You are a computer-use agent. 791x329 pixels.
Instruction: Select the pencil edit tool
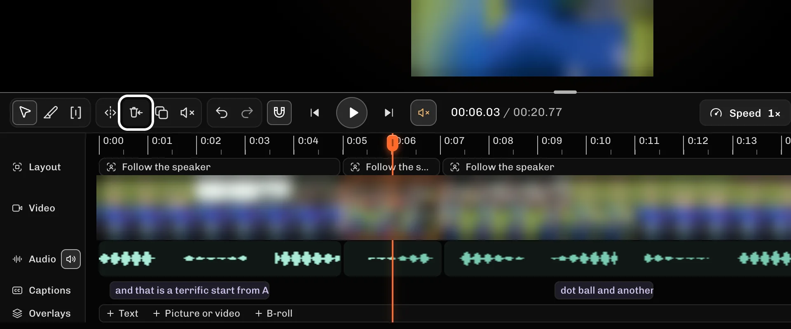pyautogui.click(x=51, y=113)
